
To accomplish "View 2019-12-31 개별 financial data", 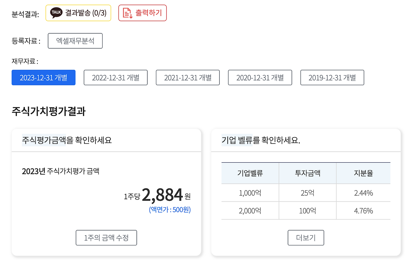I will (x=332, y=77).
